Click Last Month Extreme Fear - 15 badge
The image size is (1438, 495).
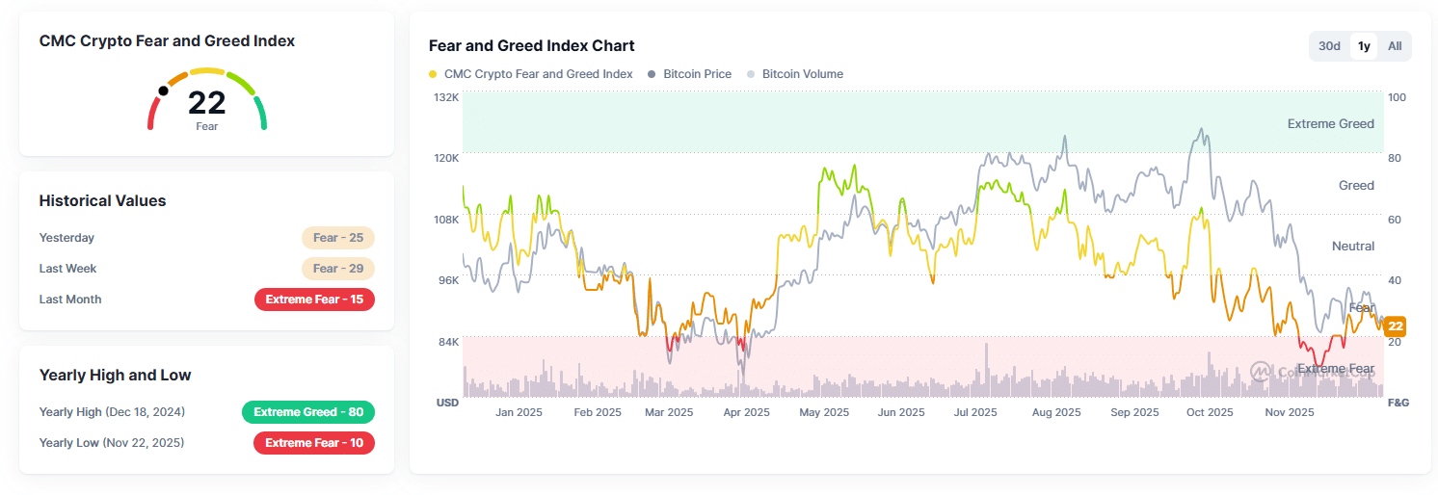coord(314,300)
